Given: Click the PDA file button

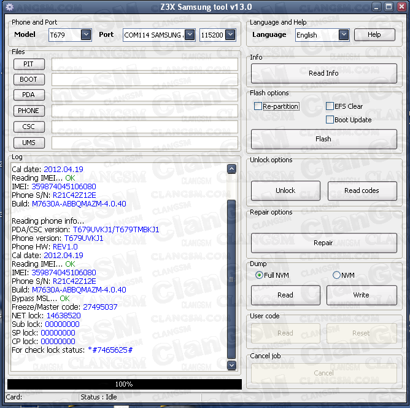Looking at the screenshot, I should pyautogui.click(x=29, y=95).
